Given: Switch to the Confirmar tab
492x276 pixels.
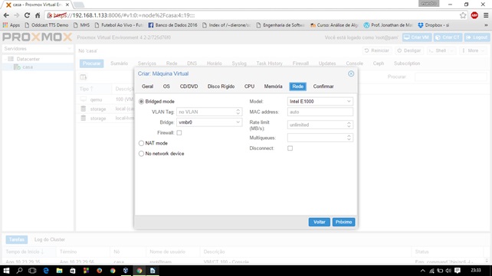Looking at the screenshot, I should coord(323,86).
